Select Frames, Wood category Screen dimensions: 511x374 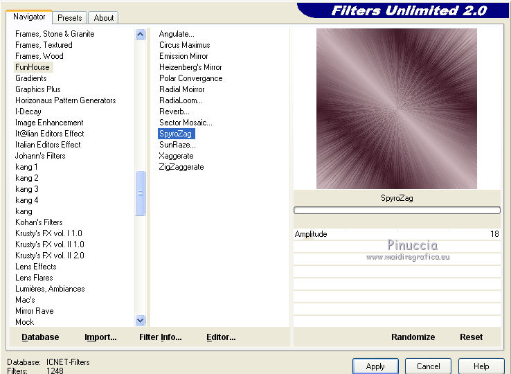(x=39, y=56)
